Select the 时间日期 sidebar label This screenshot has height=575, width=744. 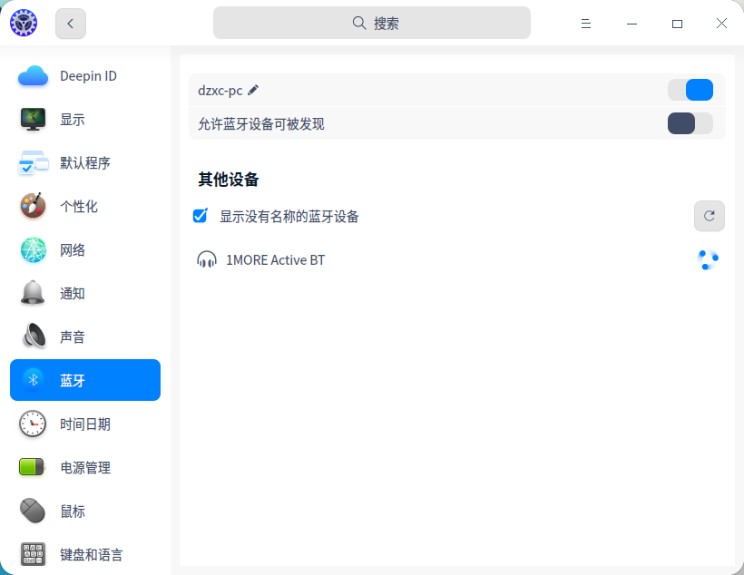pos(85,424)
